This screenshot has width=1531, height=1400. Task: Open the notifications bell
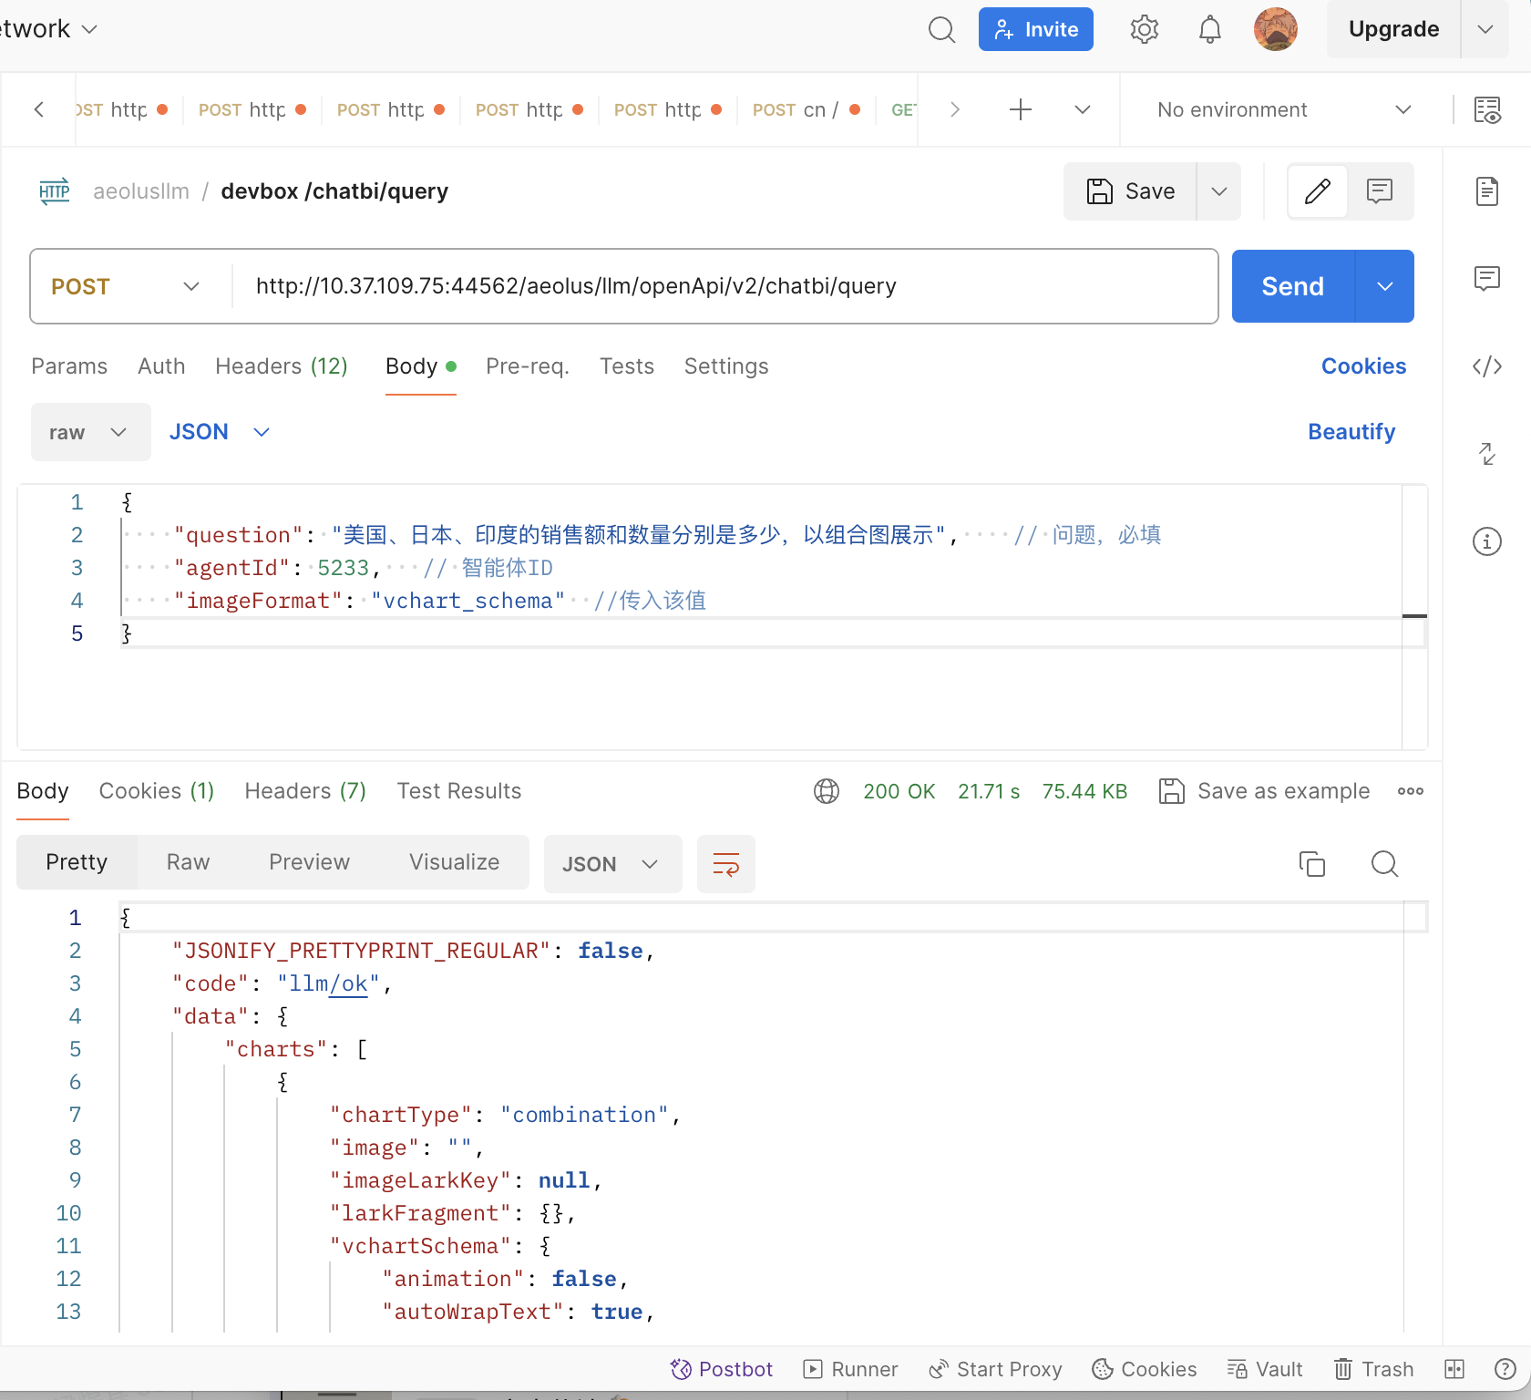coord(1209,29)
